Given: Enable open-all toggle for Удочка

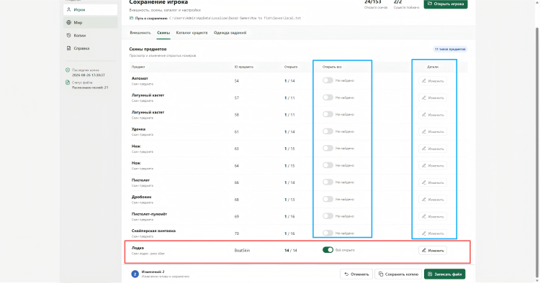Looking at the screenshot, I should click(x=328, y=131).
